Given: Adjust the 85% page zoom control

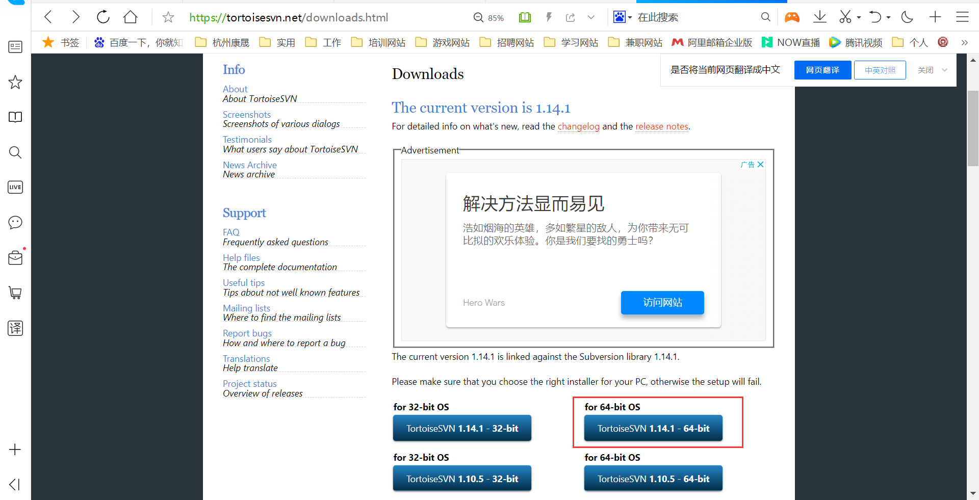Looking at the screenshot, I should (488, 17).
